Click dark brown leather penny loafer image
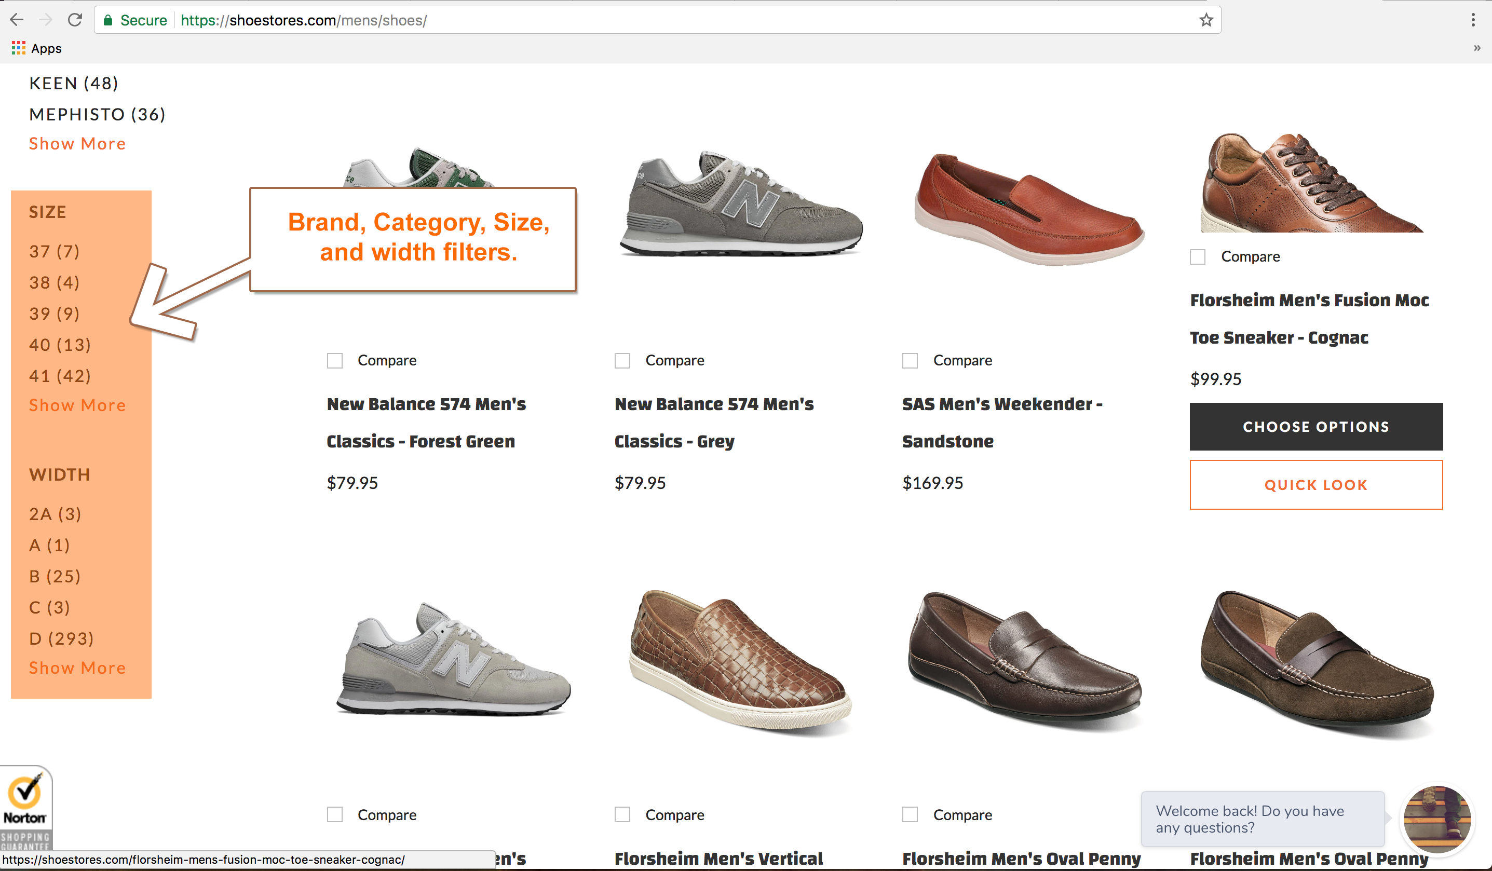Viewport: 1492px width, 871px height. coord(1025,661)
